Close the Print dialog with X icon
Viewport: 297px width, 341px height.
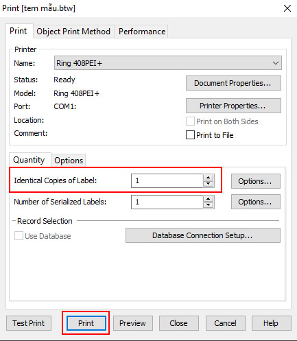pyautogui.click(x=287, y=8)
